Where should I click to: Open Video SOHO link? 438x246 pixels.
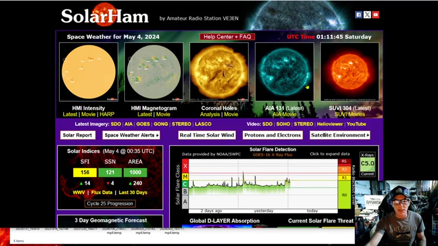283,124
